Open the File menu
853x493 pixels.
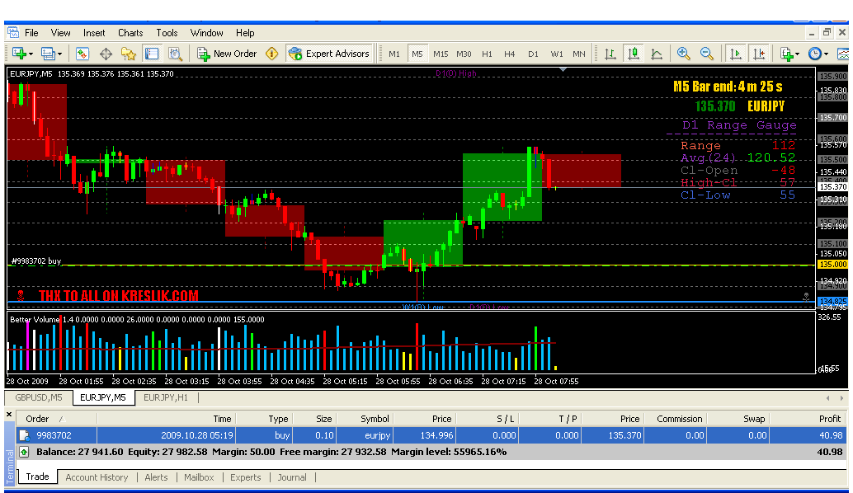point(31,33)
